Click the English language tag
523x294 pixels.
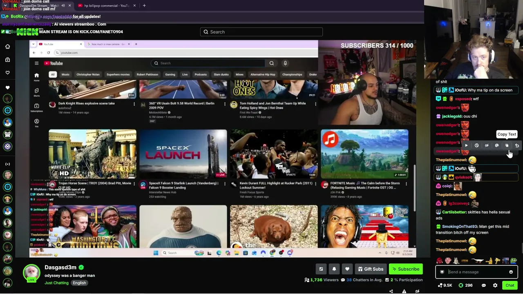click(x=79, y=283)
